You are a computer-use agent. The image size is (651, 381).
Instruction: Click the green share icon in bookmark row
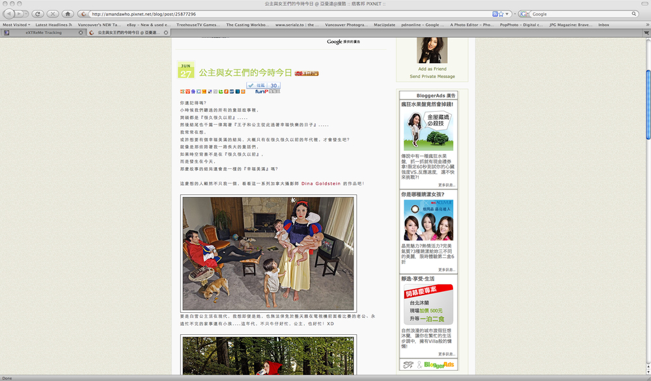(221, 92)
